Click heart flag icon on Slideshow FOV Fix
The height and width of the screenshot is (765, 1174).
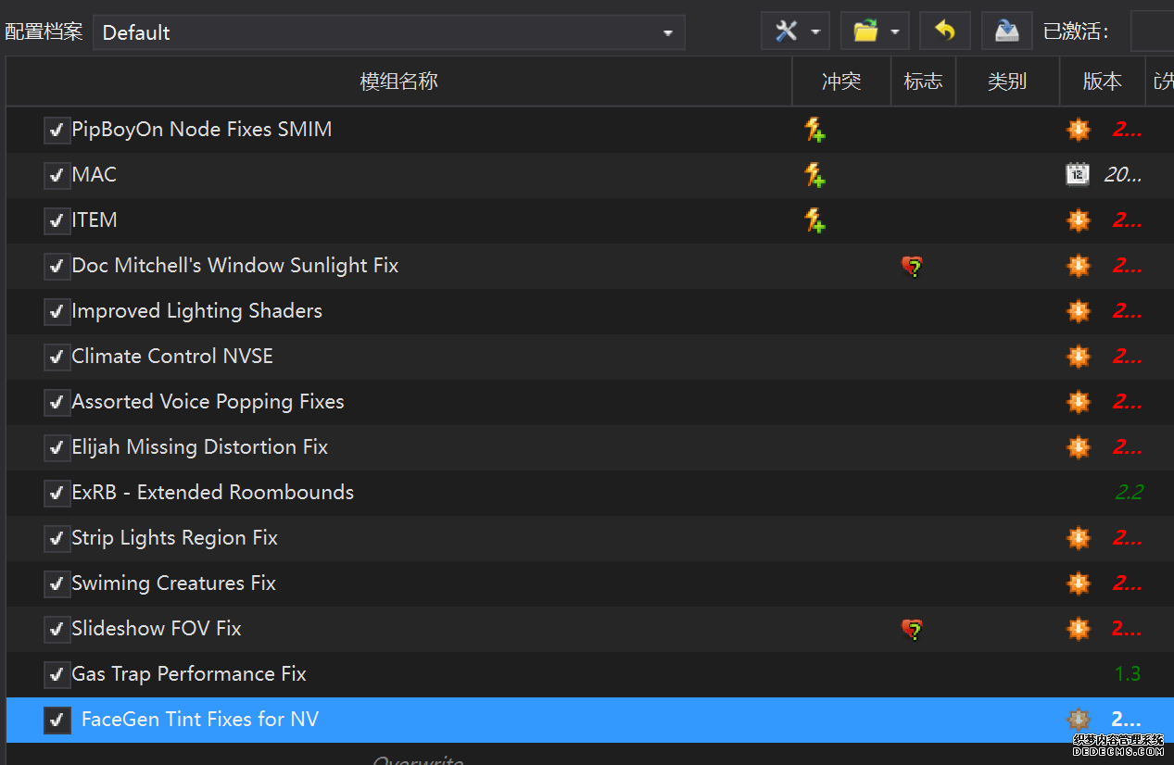(x=912, y=630)
